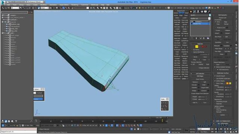Click Refresh in the Selec floating dialog
Viewport: 239px width, 134px height.
tap(40, 93)
